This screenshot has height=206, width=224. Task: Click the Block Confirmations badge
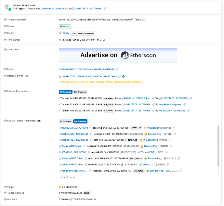pos(83,33)
